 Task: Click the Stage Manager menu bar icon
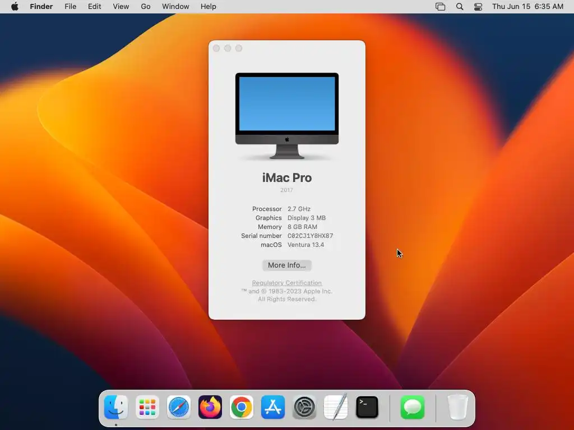(x=441, y=7)
